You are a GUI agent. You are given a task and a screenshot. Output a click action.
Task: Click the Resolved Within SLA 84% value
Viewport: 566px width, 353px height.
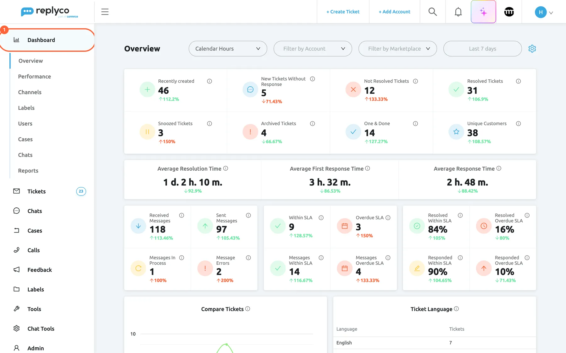coord(438,229)
